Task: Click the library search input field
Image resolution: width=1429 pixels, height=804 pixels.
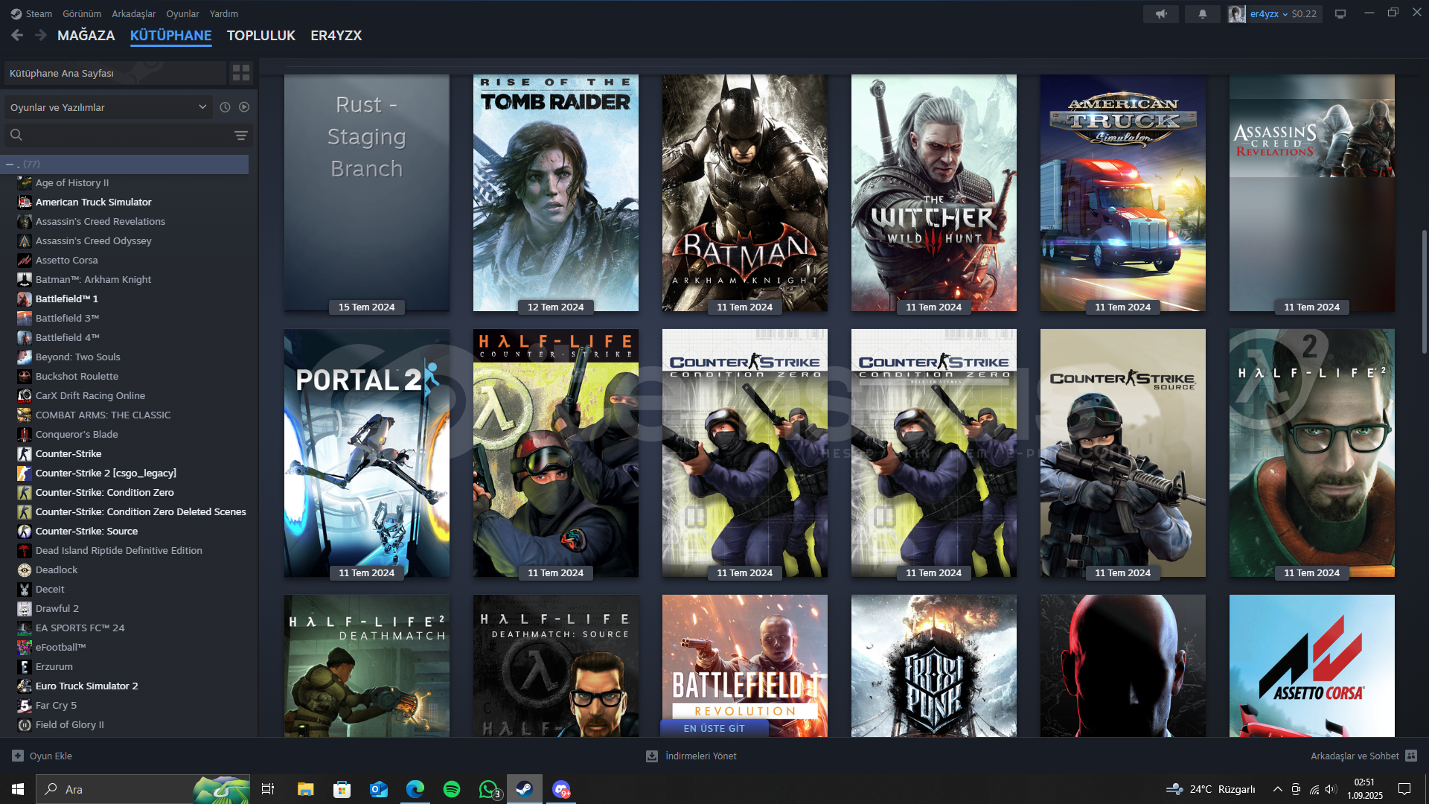Action: click(128, 135)
